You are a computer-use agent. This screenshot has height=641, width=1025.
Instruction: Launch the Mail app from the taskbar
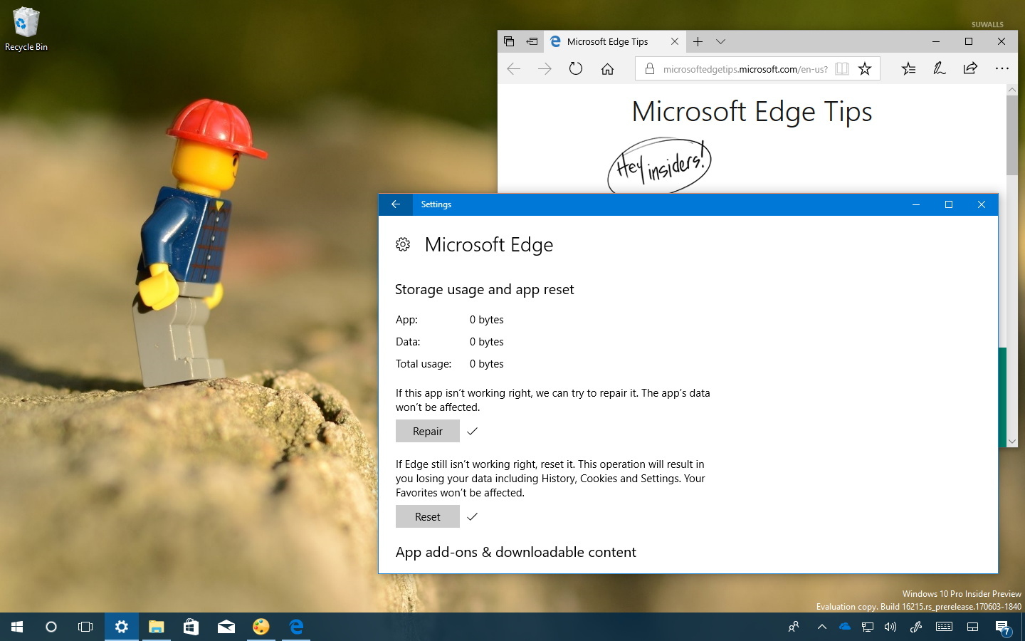(x=226, y=627)
